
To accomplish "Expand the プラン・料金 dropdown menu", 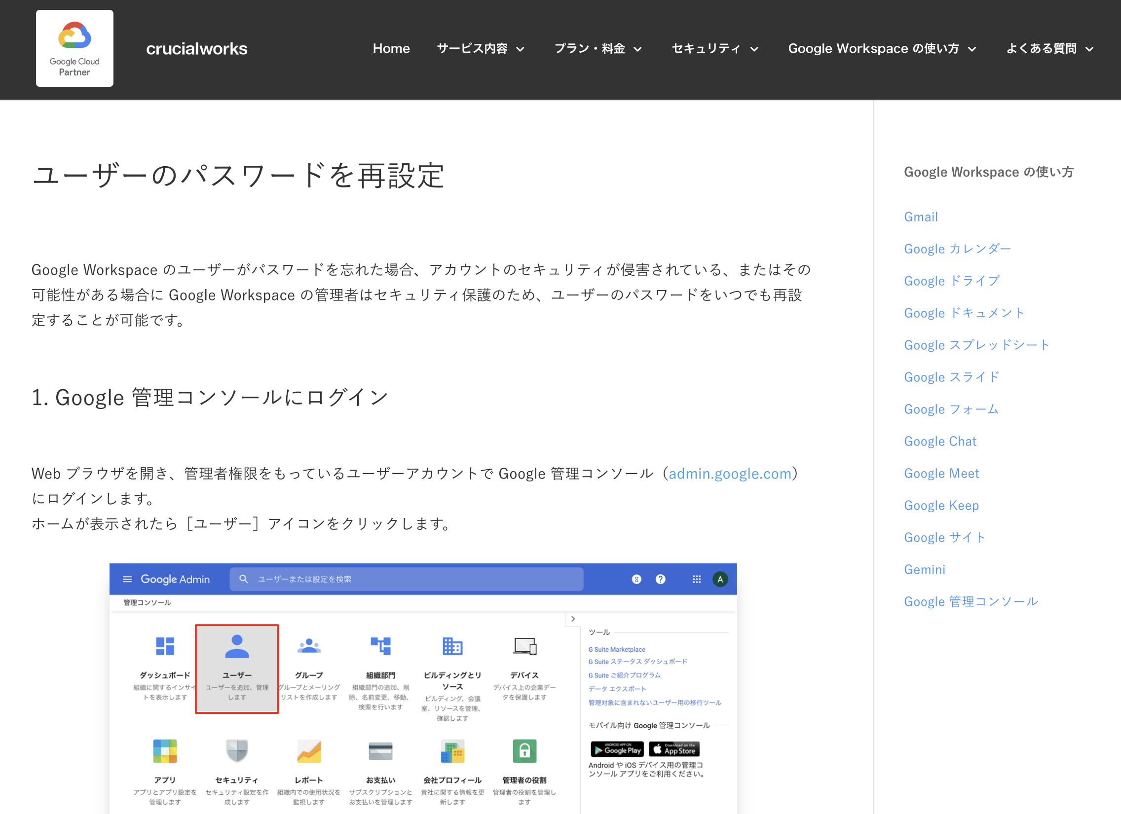I will pyautogui.click(x=598, y=48).
